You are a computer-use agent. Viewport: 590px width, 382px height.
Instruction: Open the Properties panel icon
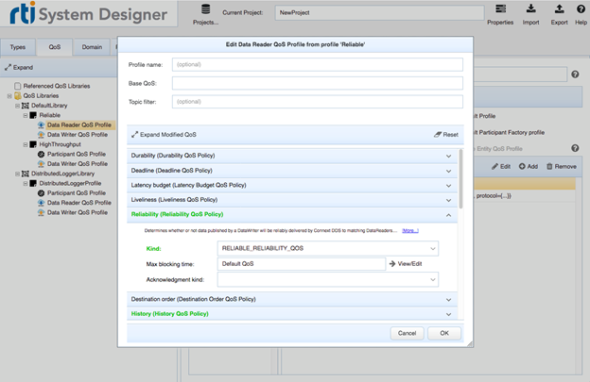pyautogui.click(x=500, y=11)
